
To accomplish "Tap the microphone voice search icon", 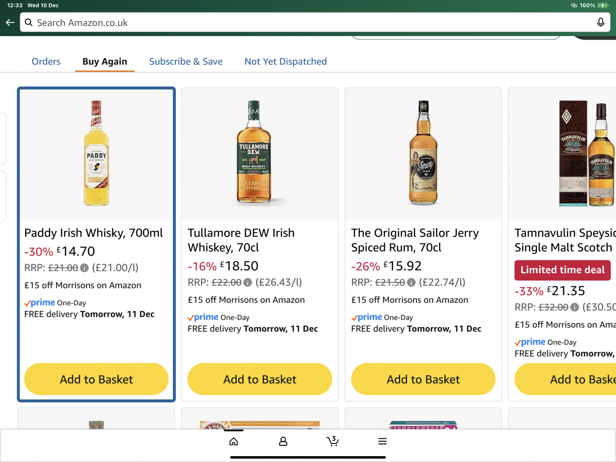I will [600, 22].
